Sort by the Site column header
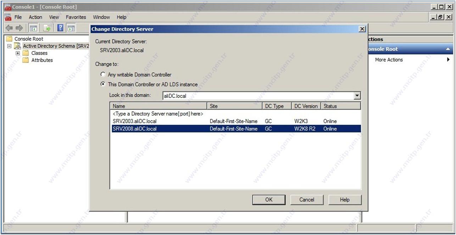The image size is (456, 235). point(234,106)
